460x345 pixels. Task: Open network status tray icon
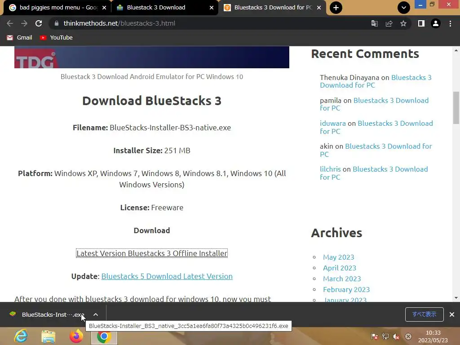(385, 336)
